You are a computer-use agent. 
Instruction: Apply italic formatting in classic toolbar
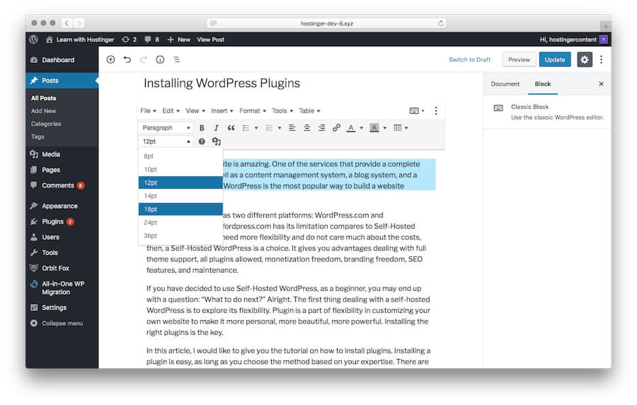click(216, 128)
